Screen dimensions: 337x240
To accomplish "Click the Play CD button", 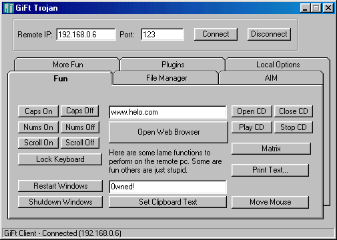I will pos(252,127).
